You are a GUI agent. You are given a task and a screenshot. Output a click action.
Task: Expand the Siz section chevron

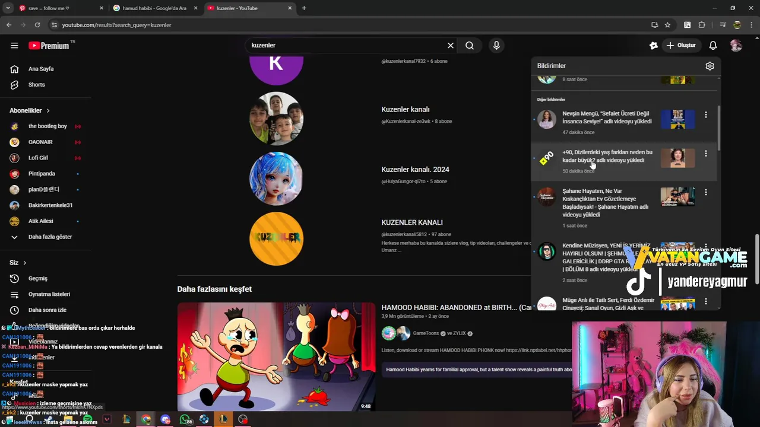[24, 263]
